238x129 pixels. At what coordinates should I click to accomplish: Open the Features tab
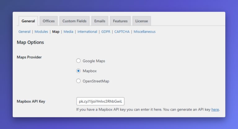(120, 21)
